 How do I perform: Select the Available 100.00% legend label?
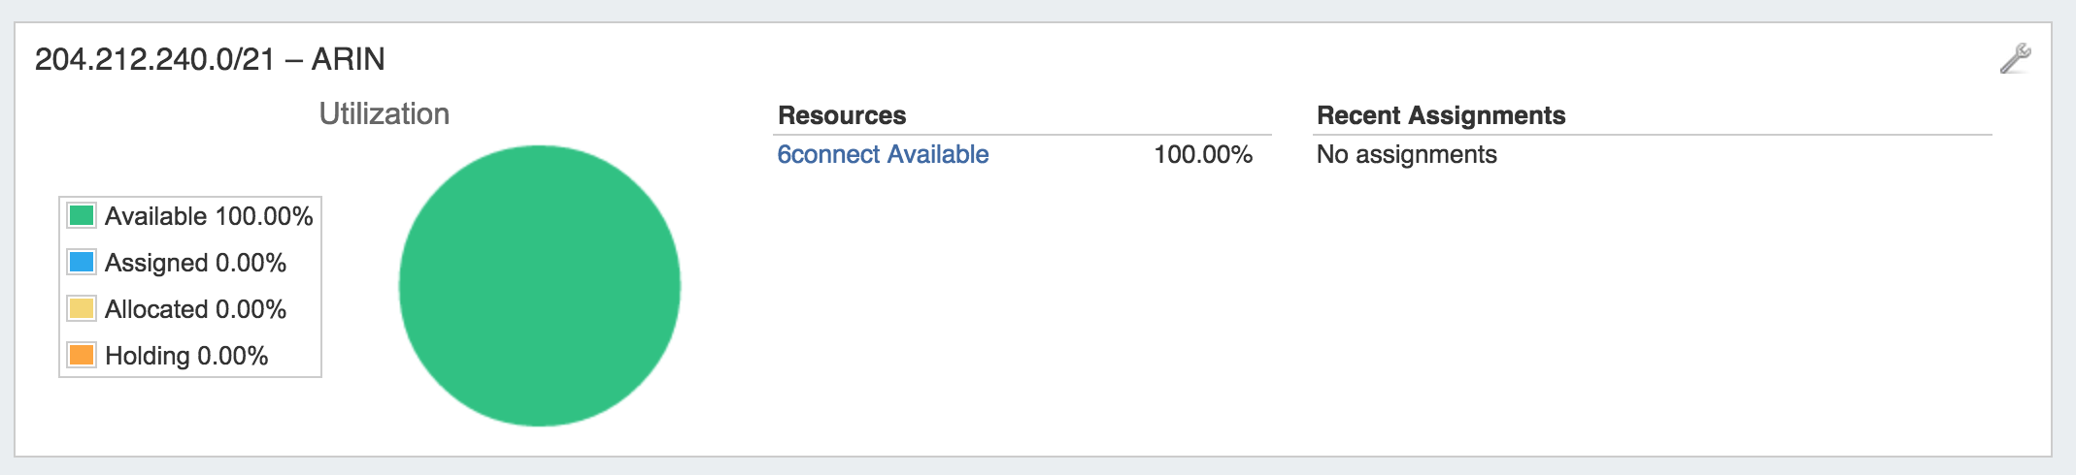pos(209,216)
